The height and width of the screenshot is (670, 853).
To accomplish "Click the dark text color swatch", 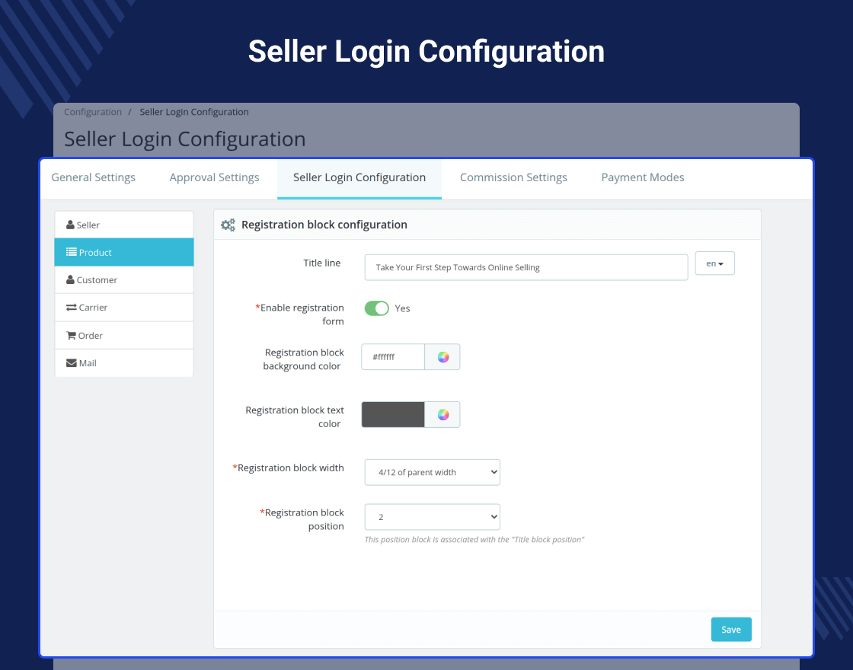I will (x=393, y=414).
